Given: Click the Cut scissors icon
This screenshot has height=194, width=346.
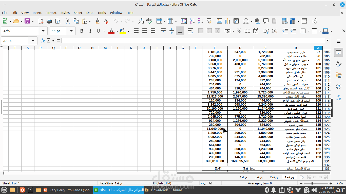Looking at the screenshot, I should (x=68, y=21).
